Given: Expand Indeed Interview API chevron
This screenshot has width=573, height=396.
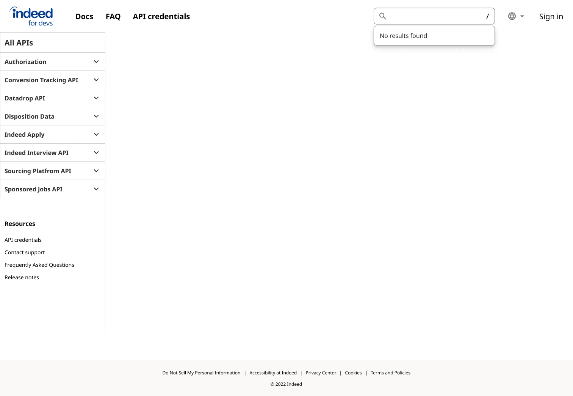Looking at the screenshot, I should point(96,153).
